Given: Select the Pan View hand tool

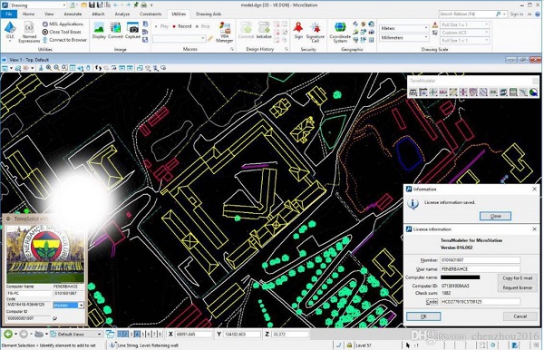Looking at the screenshot, I should point(89,68).
